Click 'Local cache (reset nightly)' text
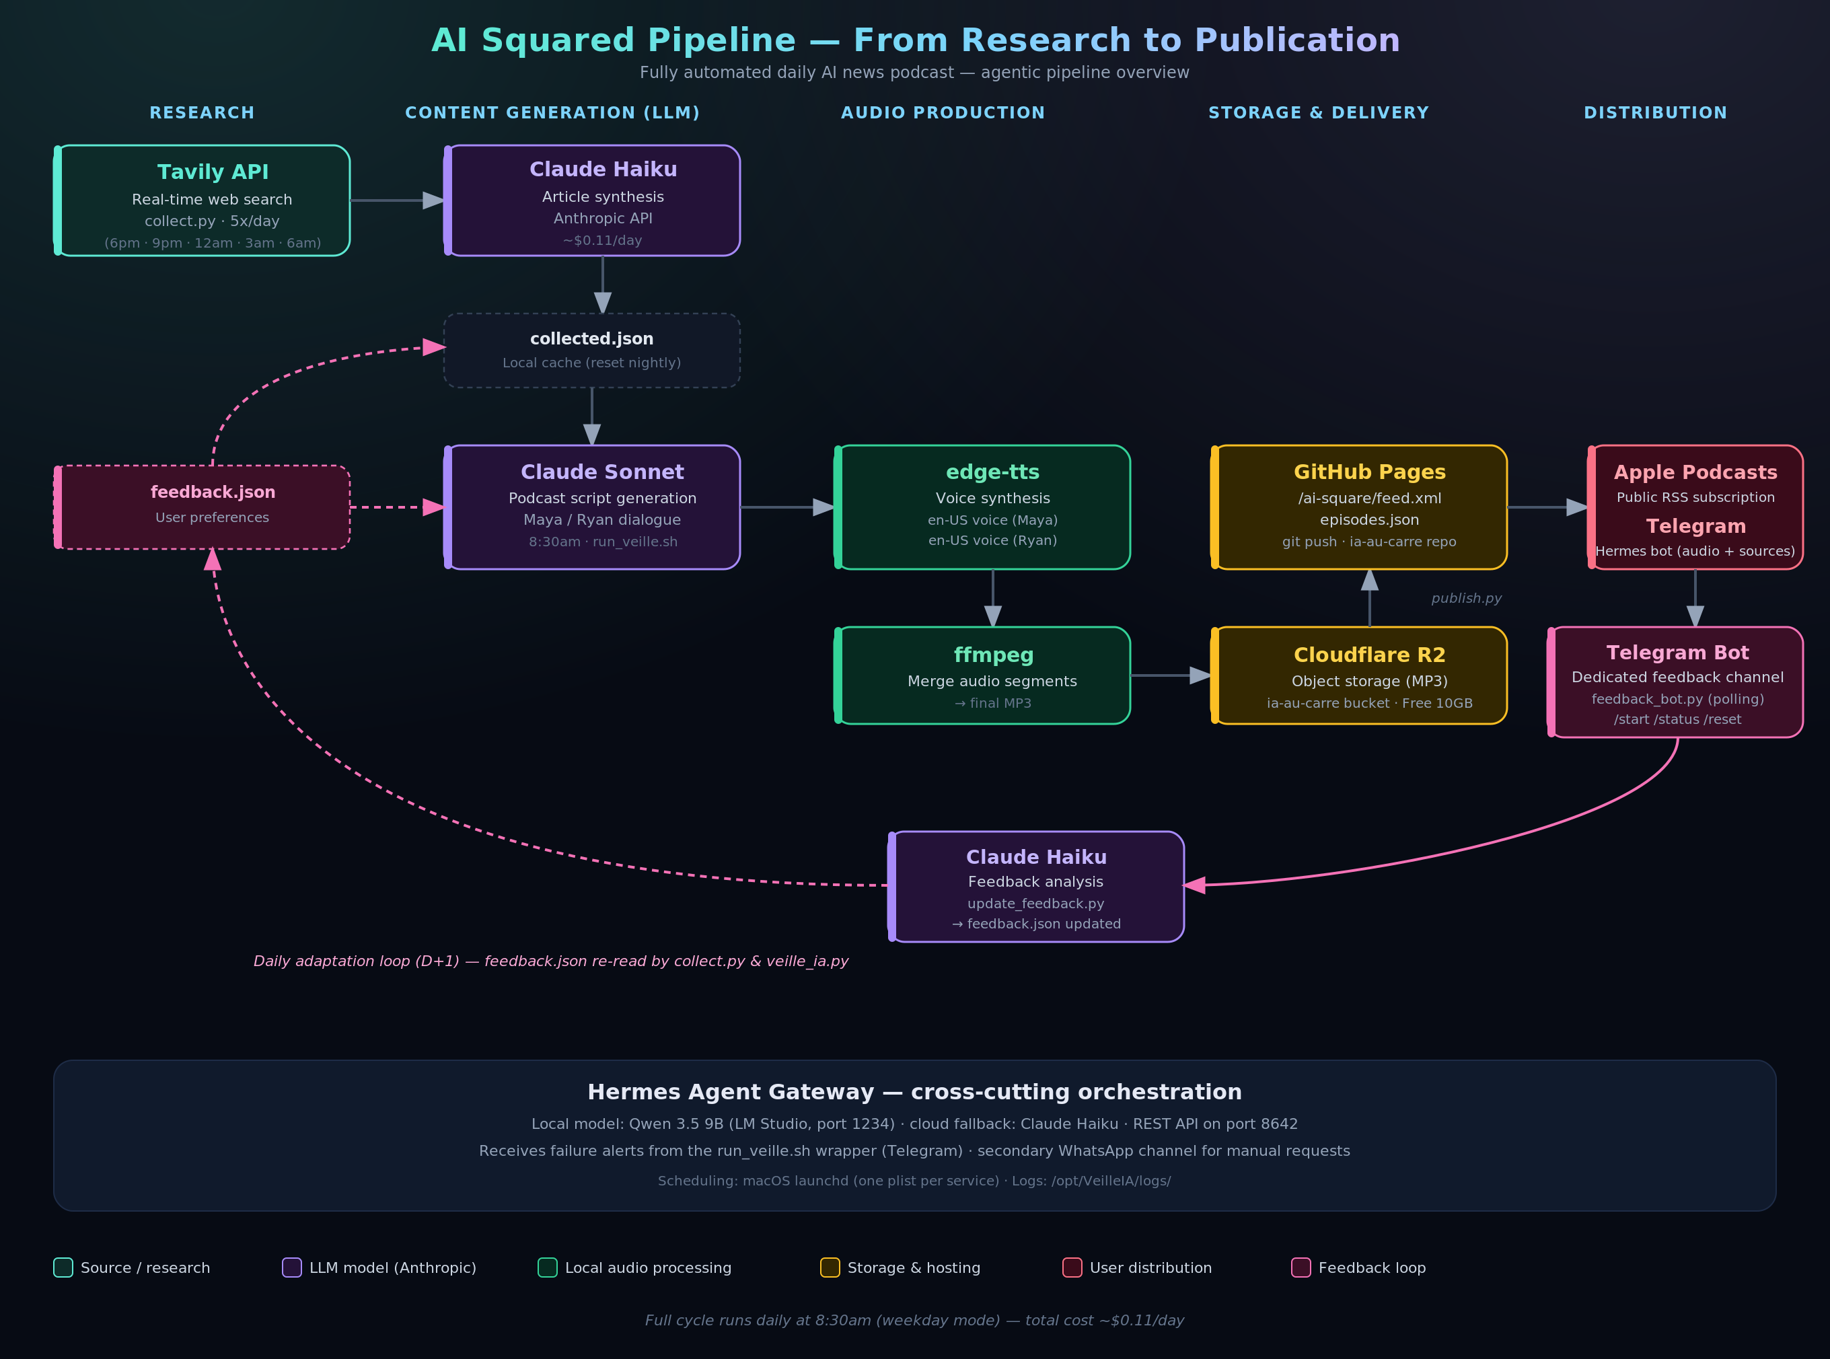This screenshot has width=1830, height=1359. (x=592, y=363)
